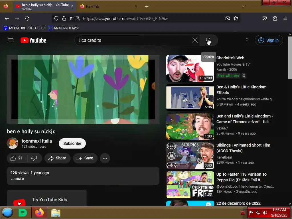Click the taskbar clock showing 1:56 AM
292x219 pixels.
coord(279,212)
